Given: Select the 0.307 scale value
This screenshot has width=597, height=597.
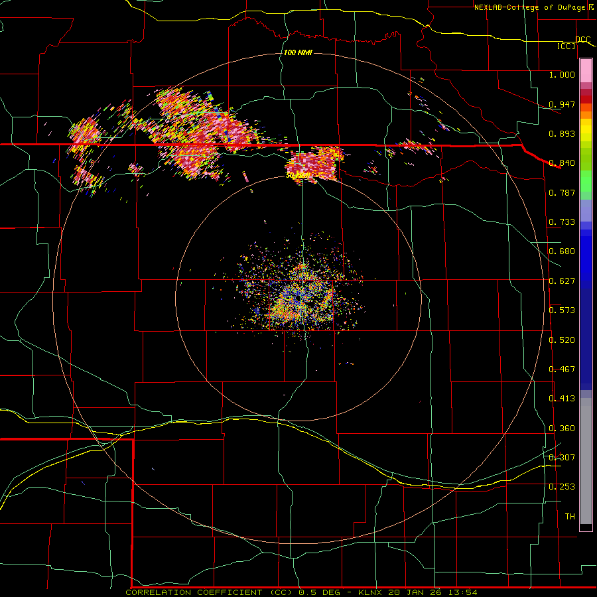Looking at the screenshot, I should point(562,458).
